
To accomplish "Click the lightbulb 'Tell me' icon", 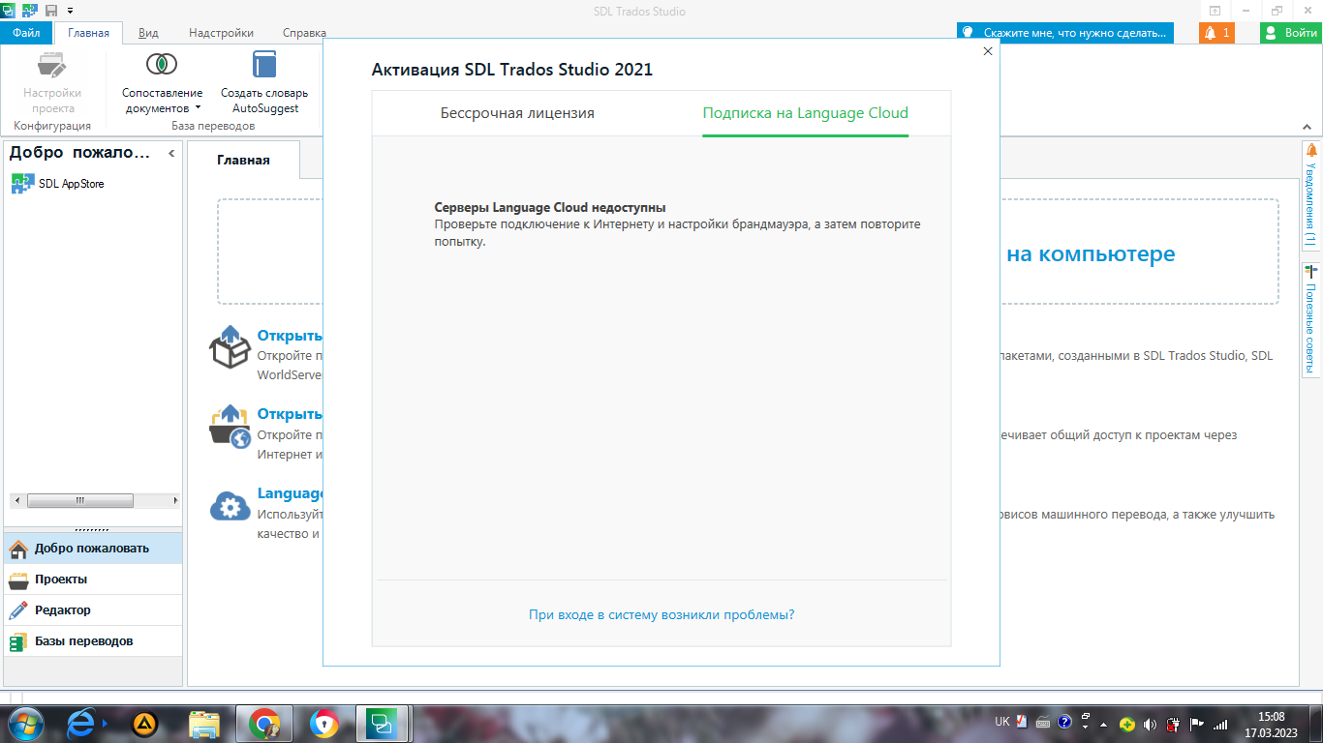I will [969, 33].
